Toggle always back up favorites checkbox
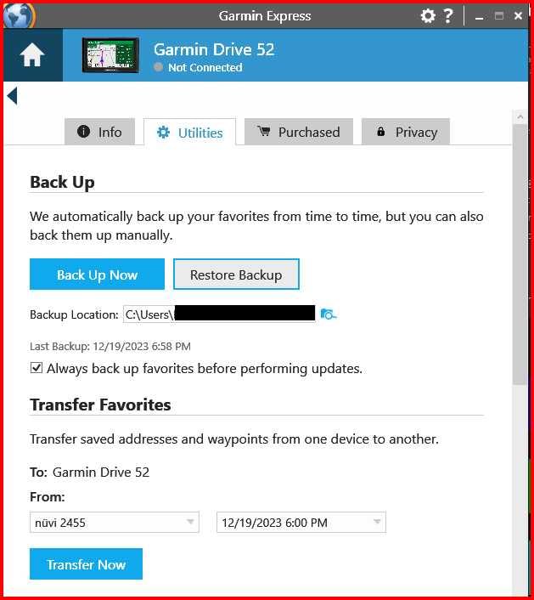This screenshot has height=600, width=534. tap(37, 368)
